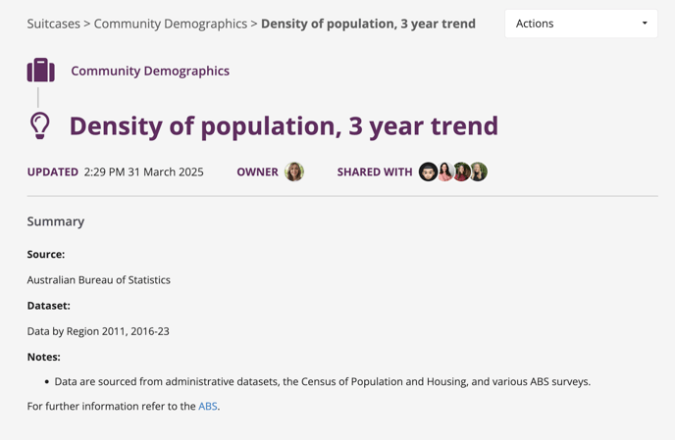The width and height of the screenshot is (675, 440).
Task: Click the second shared-with avatar
Action: click(444, 171)
